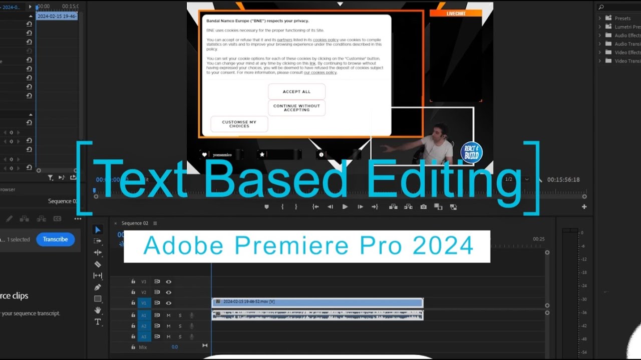Expand Audio Transitions folder
Screen dimensions: 641x360
pos(599,44)
